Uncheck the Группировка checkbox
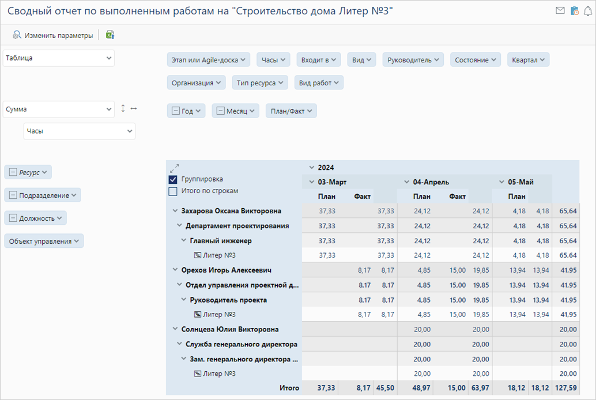 coord(173,179)
